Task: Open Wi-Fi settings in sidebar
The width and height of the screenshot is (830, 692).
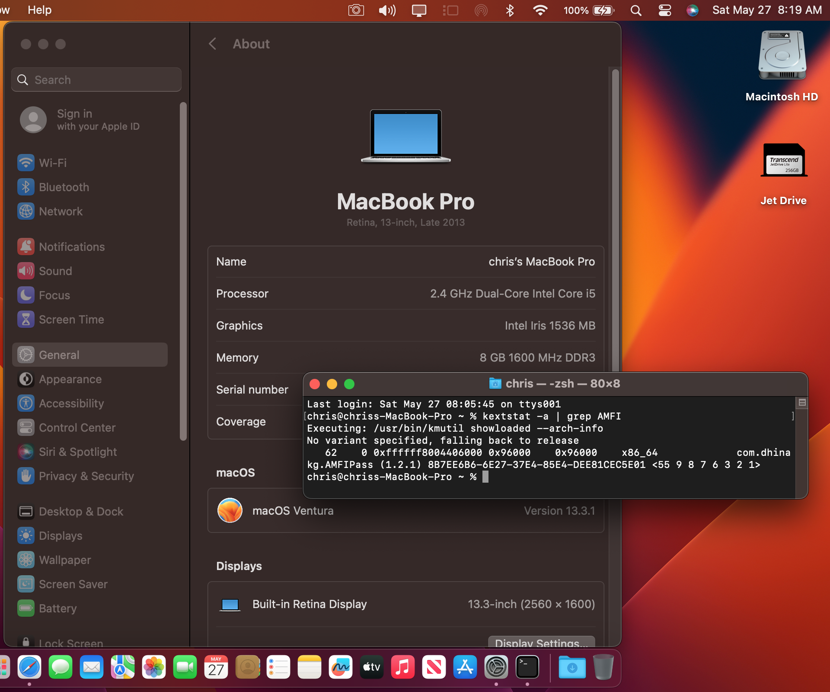Action: [90, 163]
